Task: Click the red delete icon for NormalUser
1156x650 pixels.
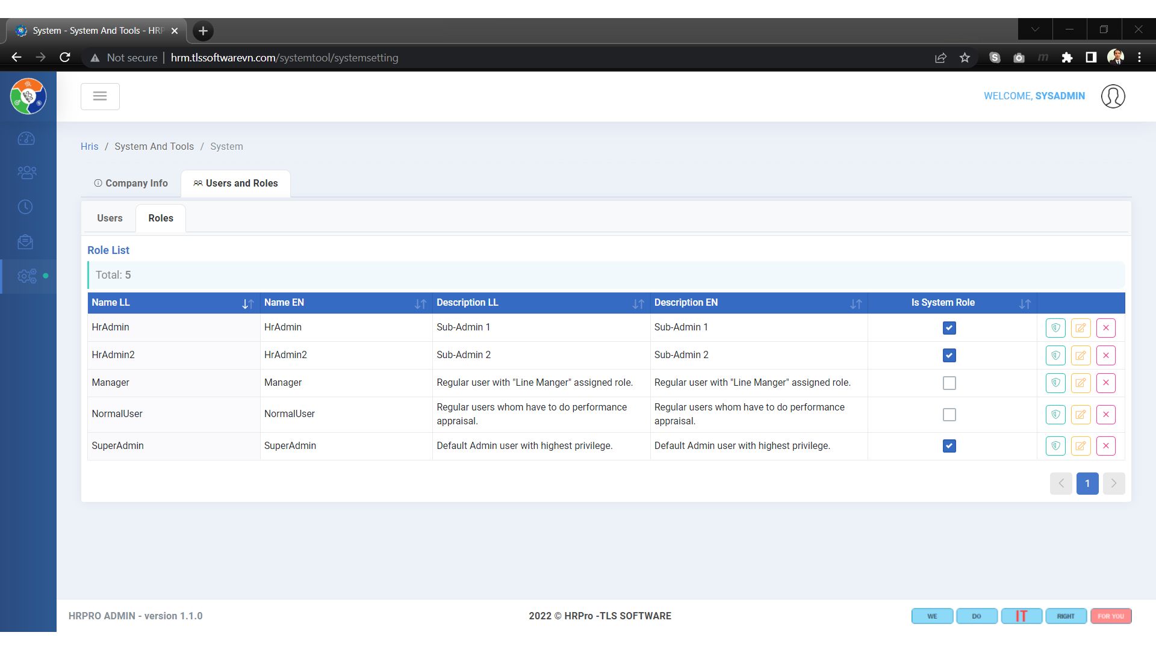Action: pos(1106,415)
